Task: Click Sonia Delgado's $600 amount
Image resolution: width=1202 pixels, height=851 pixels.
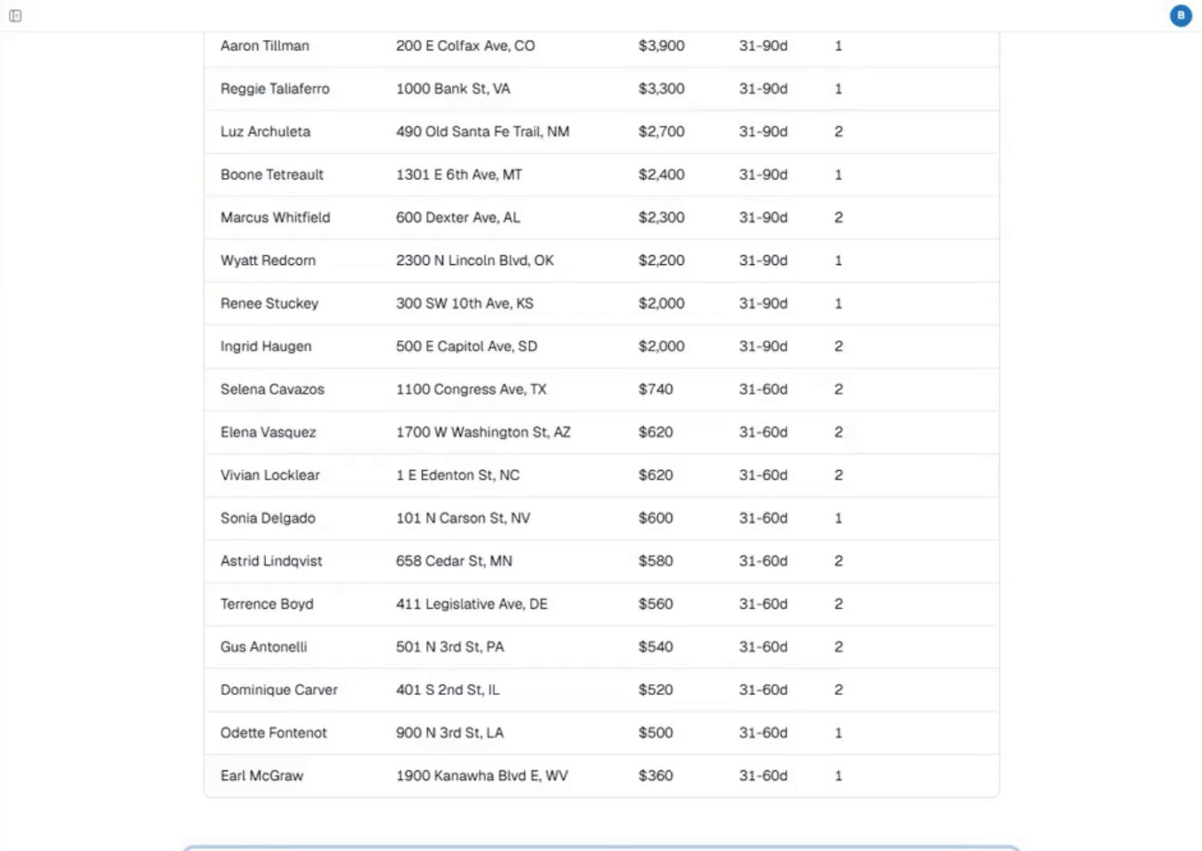Action: click(656, 518)
